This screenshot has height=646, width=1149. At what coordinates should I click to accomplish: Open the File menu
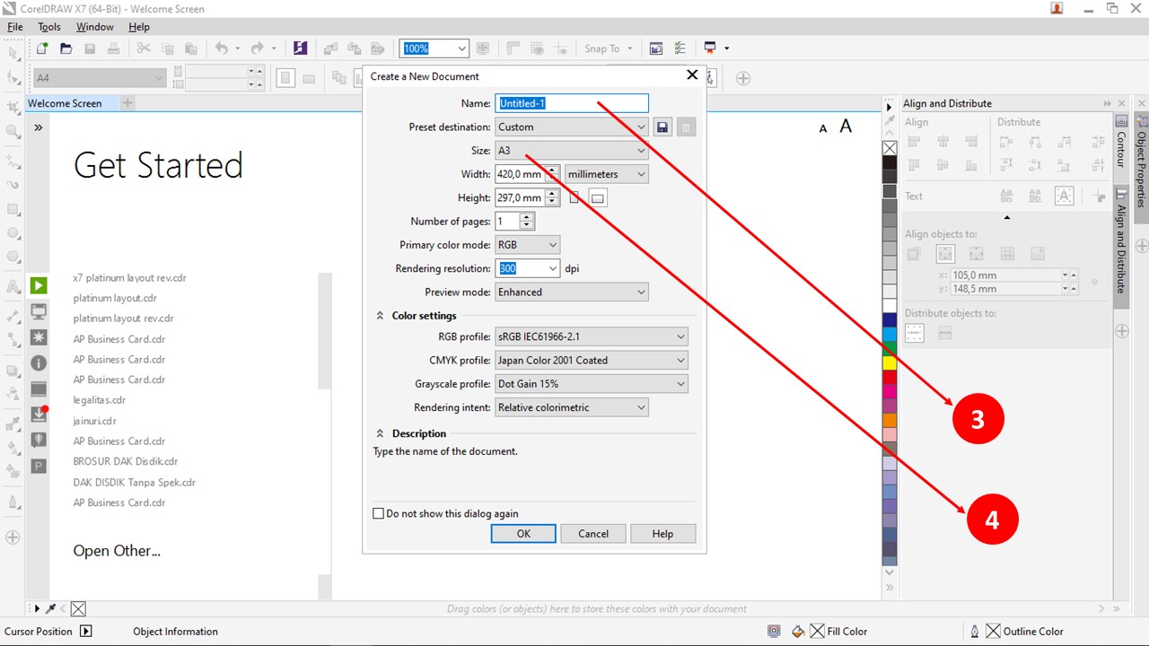point(14,27)
